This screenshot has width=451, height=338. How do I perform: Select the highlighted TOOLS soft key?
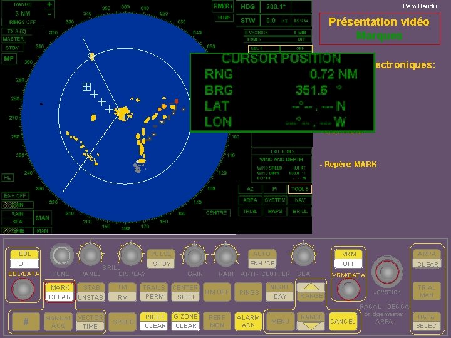click(x=299, y=189)
